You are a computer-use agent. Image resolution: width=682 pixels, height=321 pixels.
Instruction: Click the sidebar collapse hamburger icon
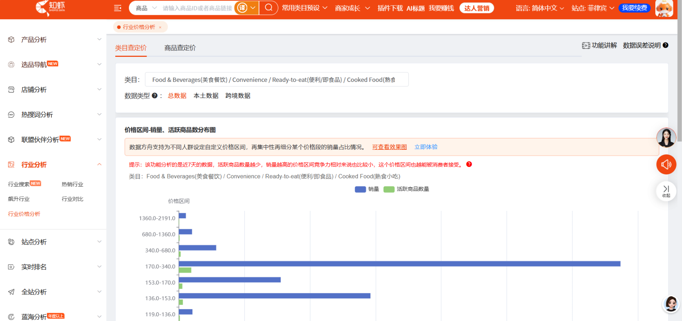click(x=118, y=8)
